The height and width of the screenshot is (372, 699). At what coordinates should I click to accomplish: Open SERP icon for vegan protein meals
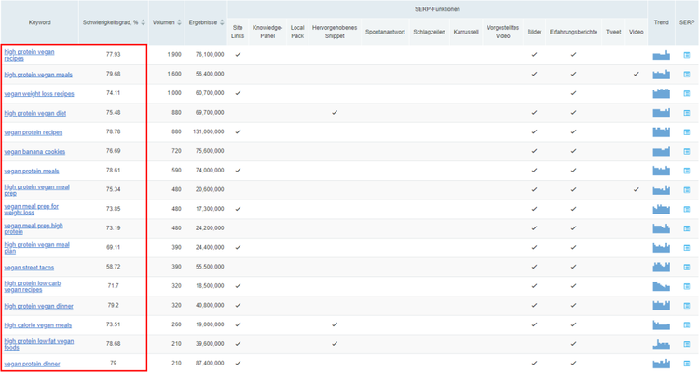coord(687,171)
